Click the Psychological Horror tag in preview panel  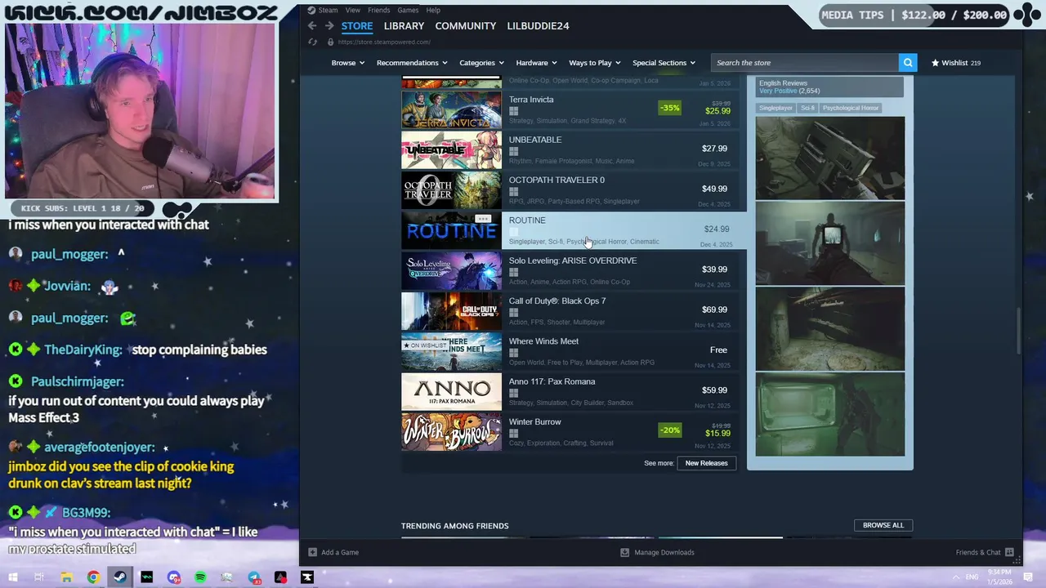pos(851,108)
